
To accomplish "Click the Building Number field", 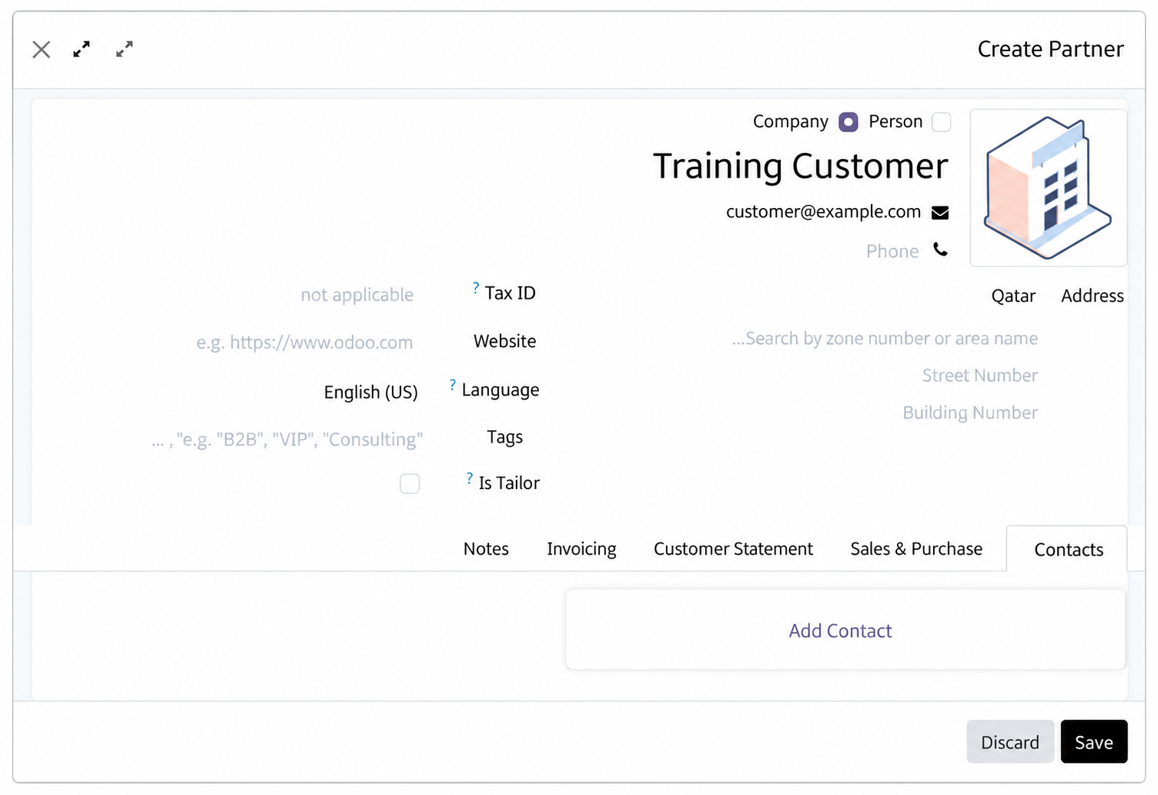I will (970, 412).
